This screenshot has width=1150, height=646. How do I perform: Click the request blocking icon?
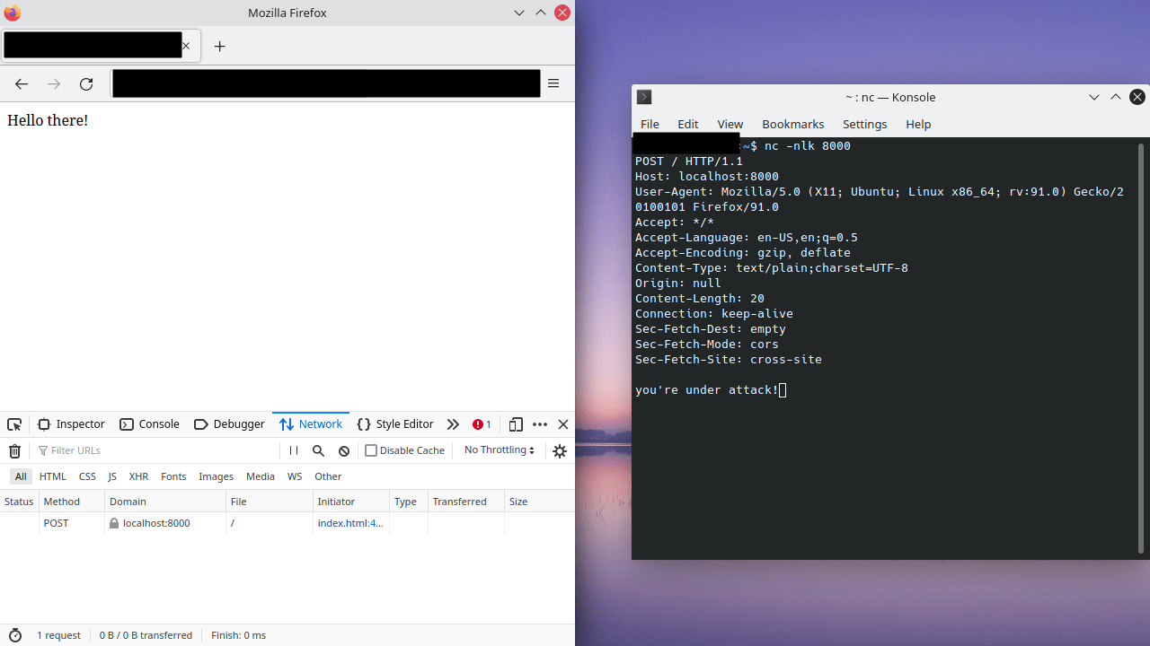(343, 450)
